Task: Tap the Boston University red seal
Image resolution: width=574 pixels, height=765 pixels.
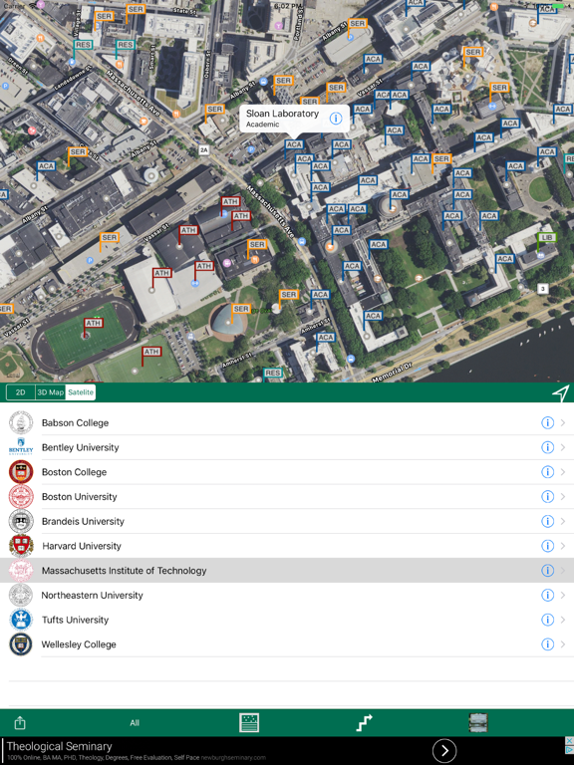Action: [21, 497]
